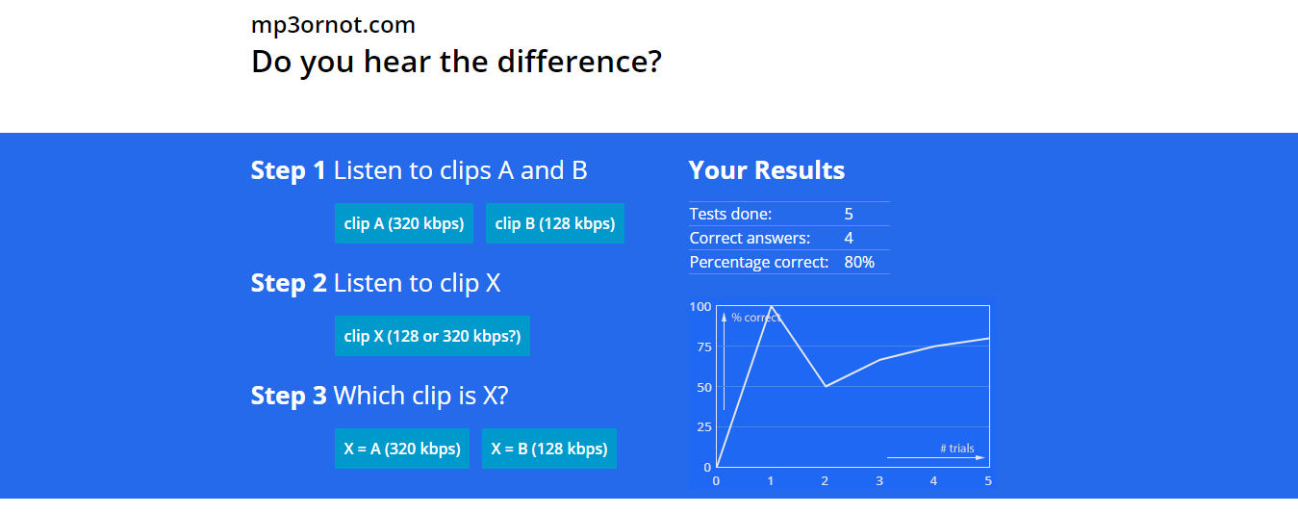Click the 80% percentage value
The height and width of the screenshot is (514, 1298).
(859, 262)
